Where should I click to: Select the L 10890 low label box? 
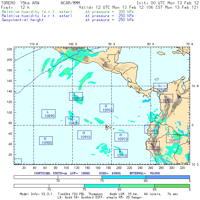pyautogui.click(x=48, y=114)
